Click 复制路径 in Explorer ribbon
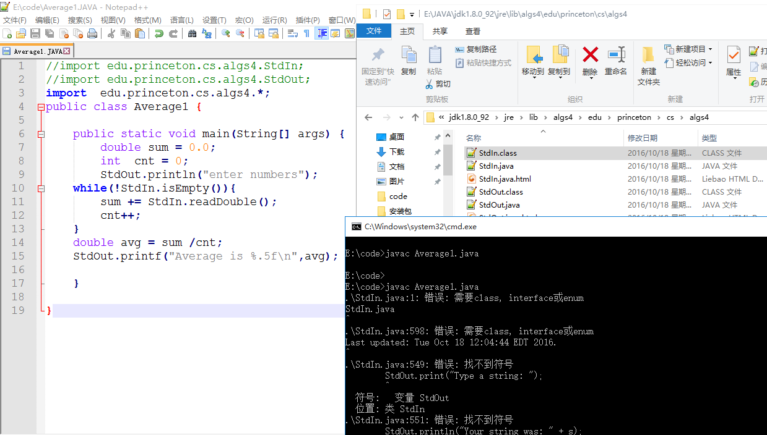 point(476,49)
